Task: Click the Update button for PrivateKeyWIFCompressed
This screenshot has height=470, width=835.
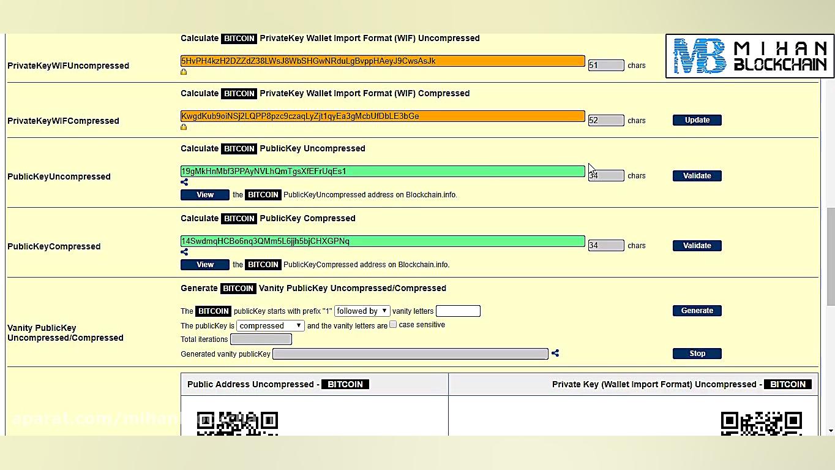Action: pyautogui.click(x=697, y=120)
